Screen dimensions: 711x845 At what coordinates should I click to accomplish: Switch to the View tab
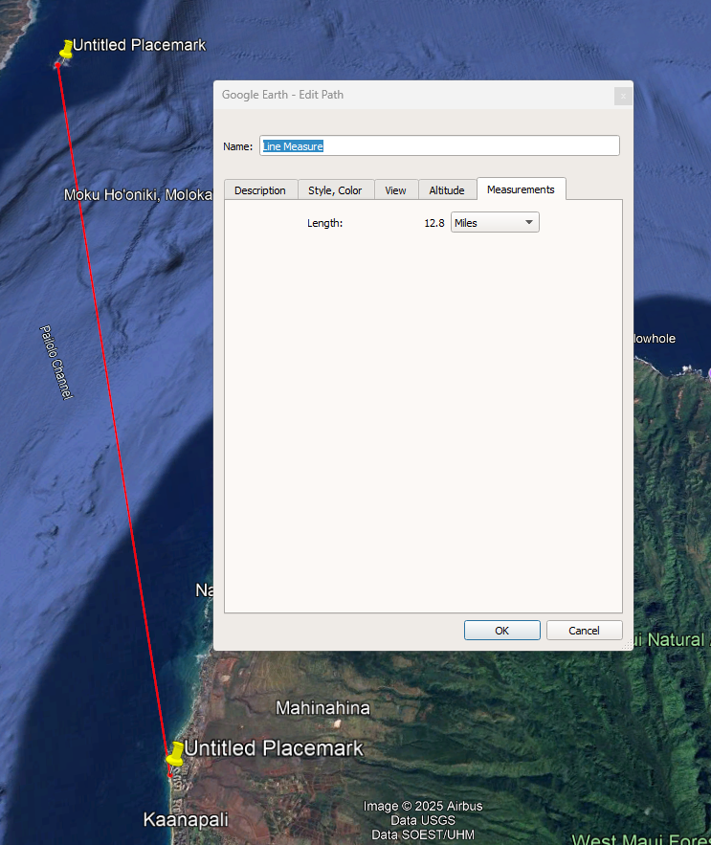395,190
